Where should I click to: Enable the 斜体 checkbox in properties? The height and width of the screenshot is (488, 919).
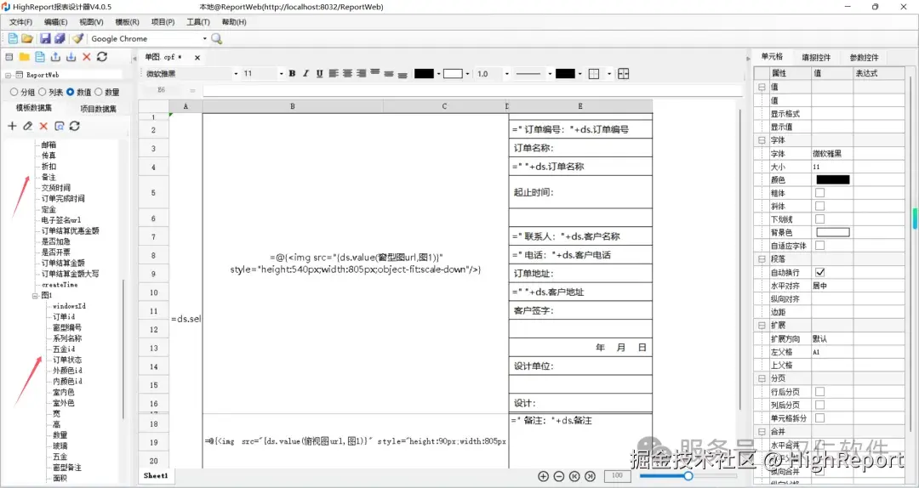[820, 207]
